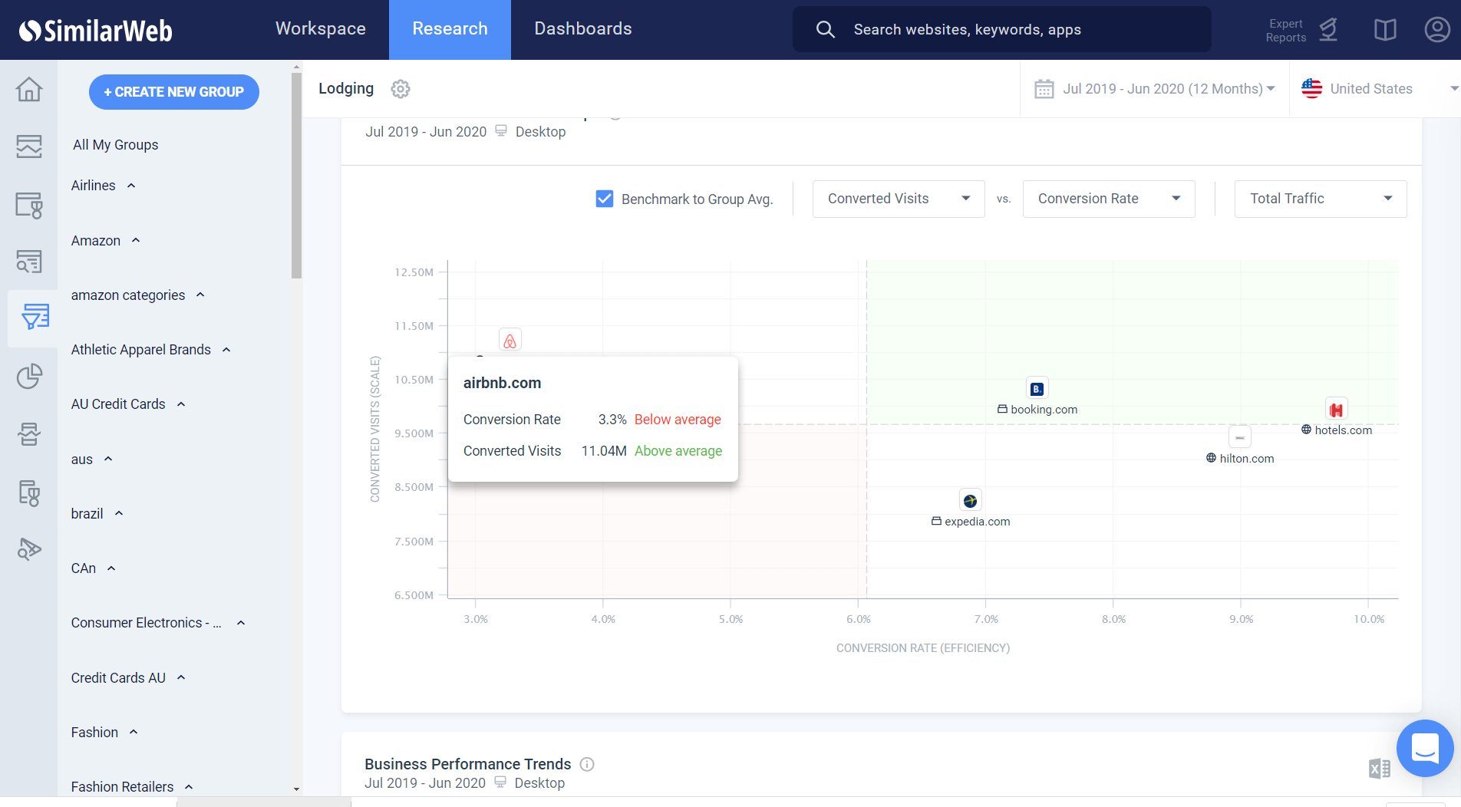Click the hilton.com label on the chart
The height and width of the screenshot is (807, 1461).
(x=1246, y=459)
